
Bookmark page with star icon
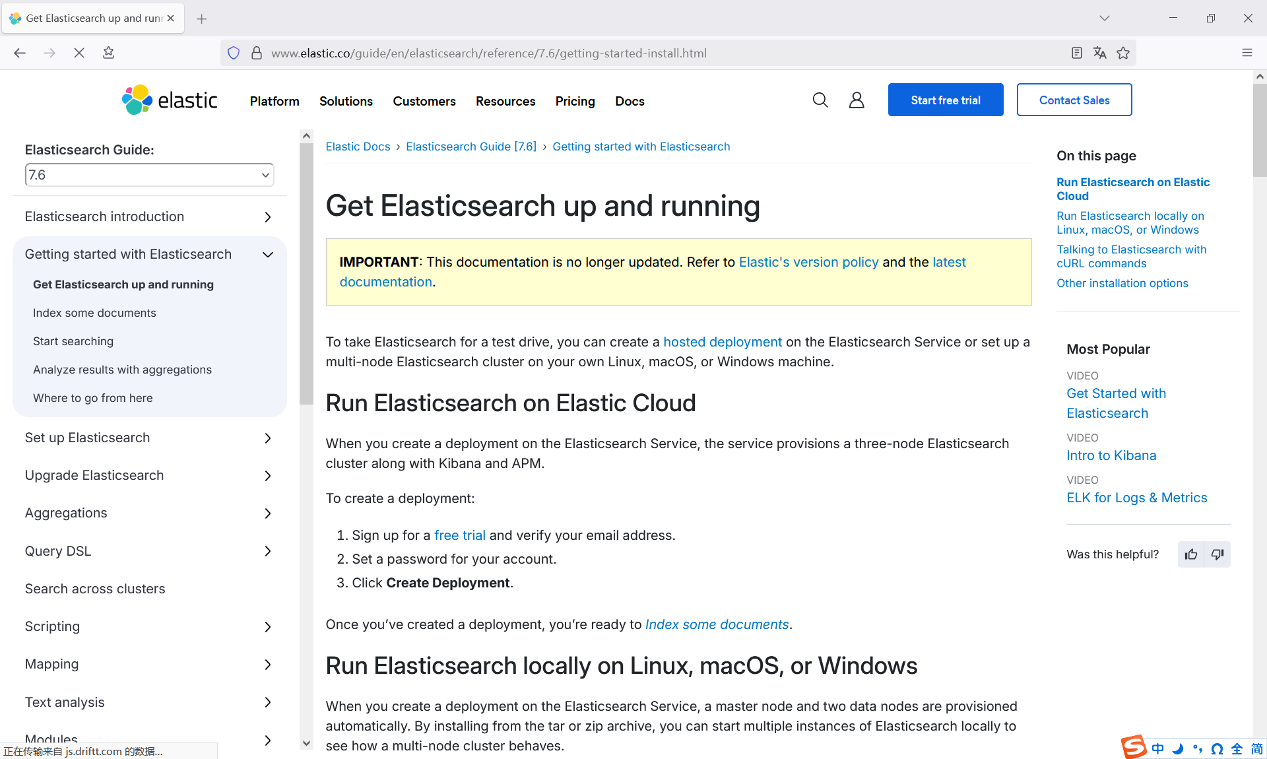click(1123, 53)
